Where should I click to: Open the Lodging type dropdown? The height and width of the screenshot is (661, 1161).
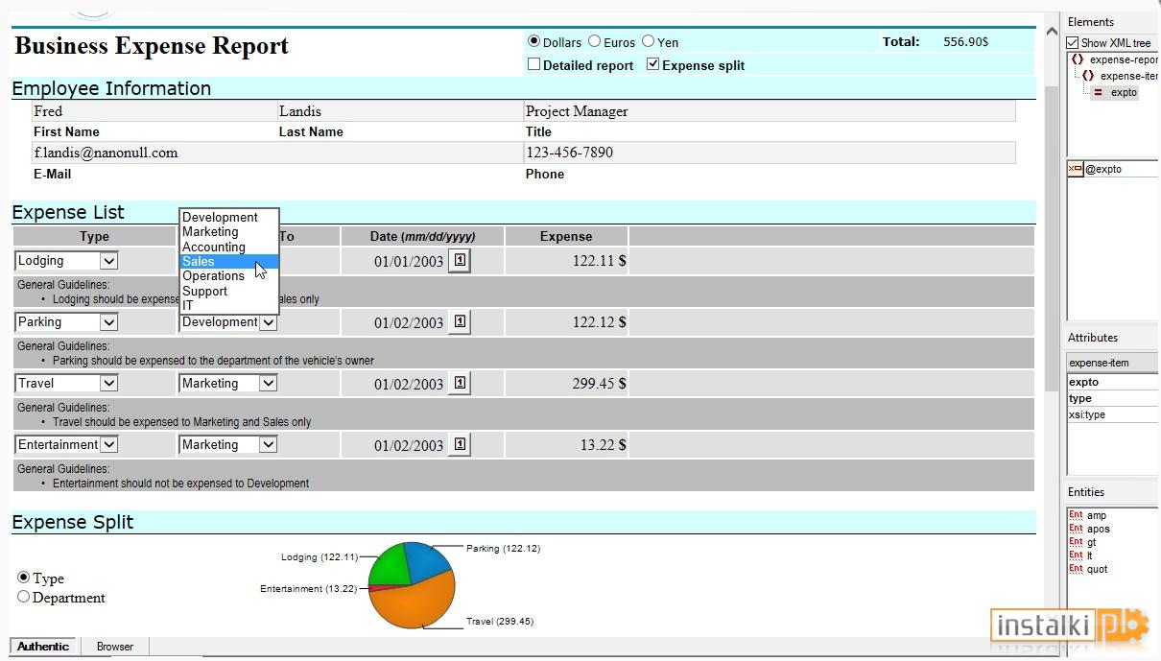pyautogui.click(x=108, y=260)
